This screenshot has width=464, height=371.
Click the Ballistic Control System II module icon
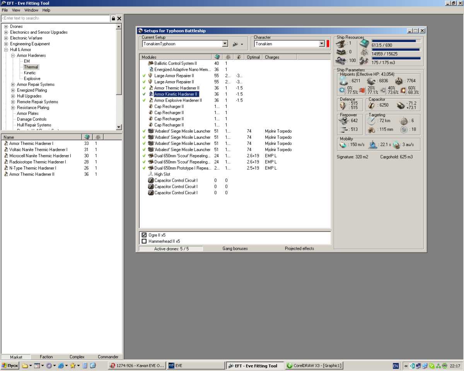151,63
